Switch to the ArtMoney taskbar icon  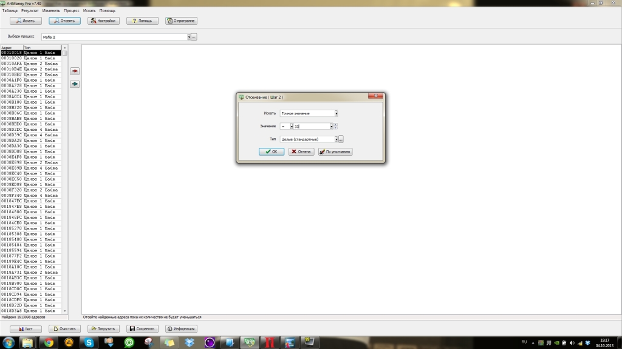pos(250,343)
